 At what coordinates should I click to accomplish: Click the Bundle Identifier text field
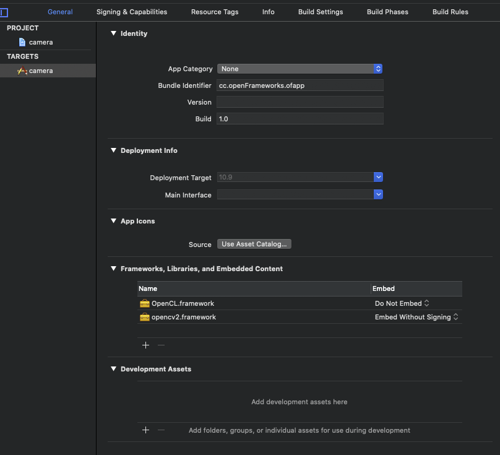point(300,85)
